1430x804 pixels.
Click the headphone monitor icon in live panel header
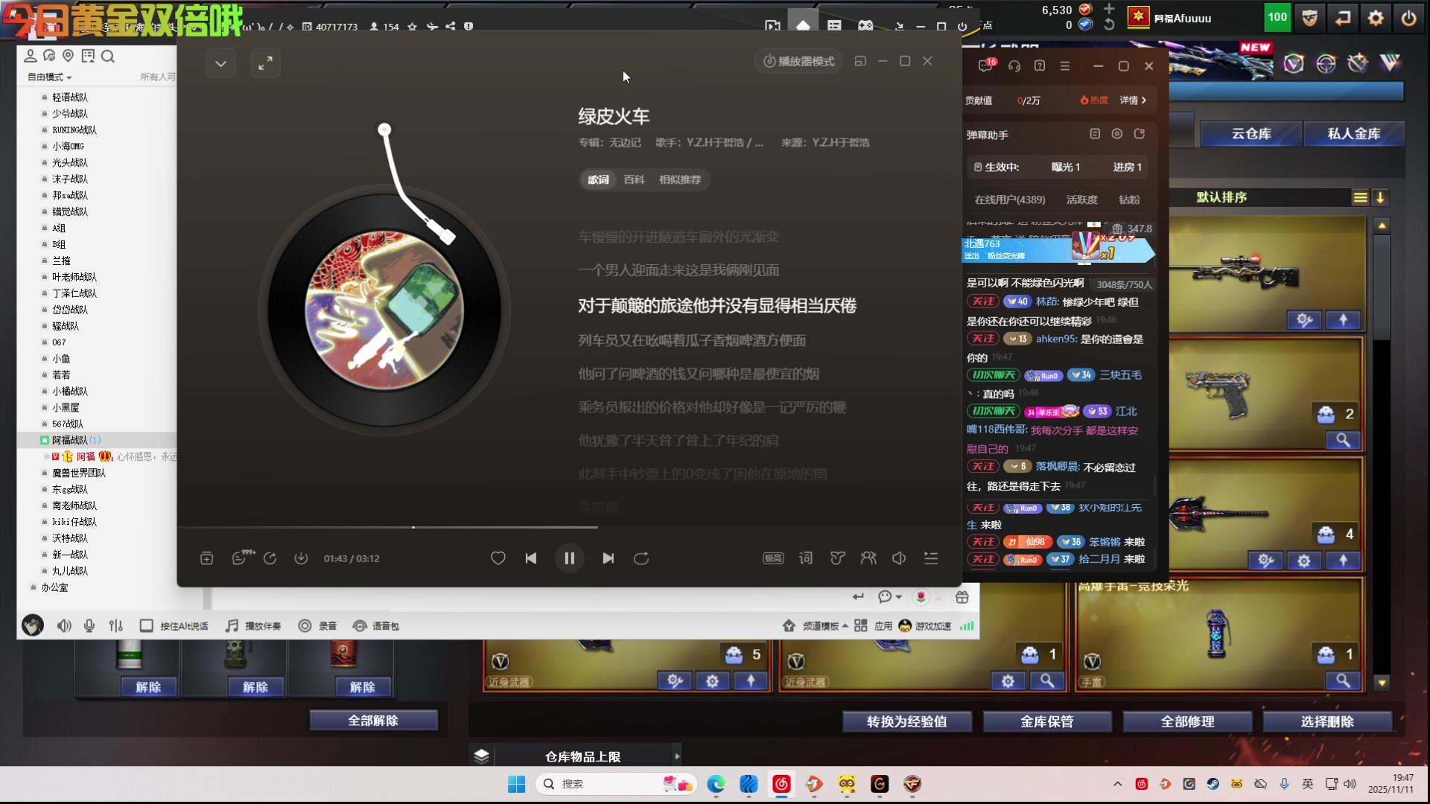(x=1014, y=66)
